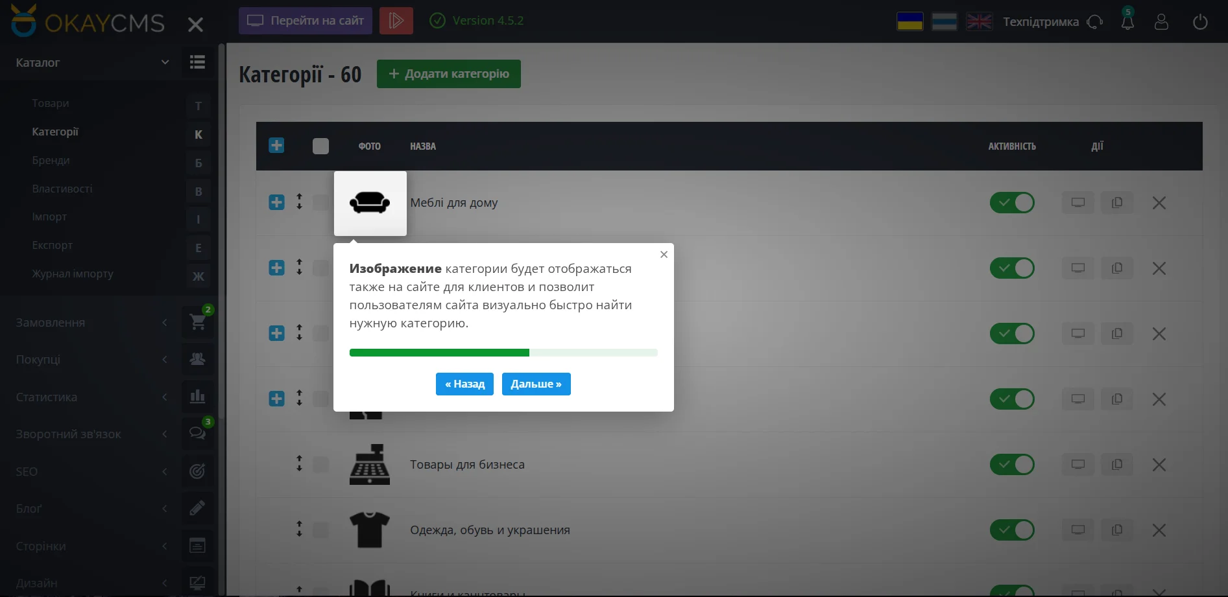
Task: Open the notifications bell with badge 5
Action: pos(1128,21)
